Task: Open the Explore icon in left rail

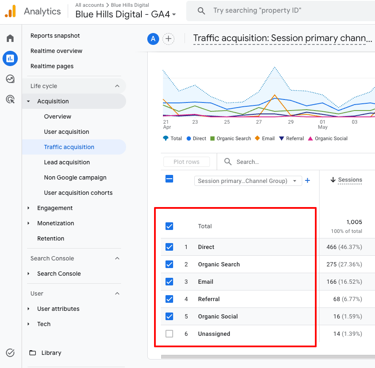Action: (x=10, y=79)
